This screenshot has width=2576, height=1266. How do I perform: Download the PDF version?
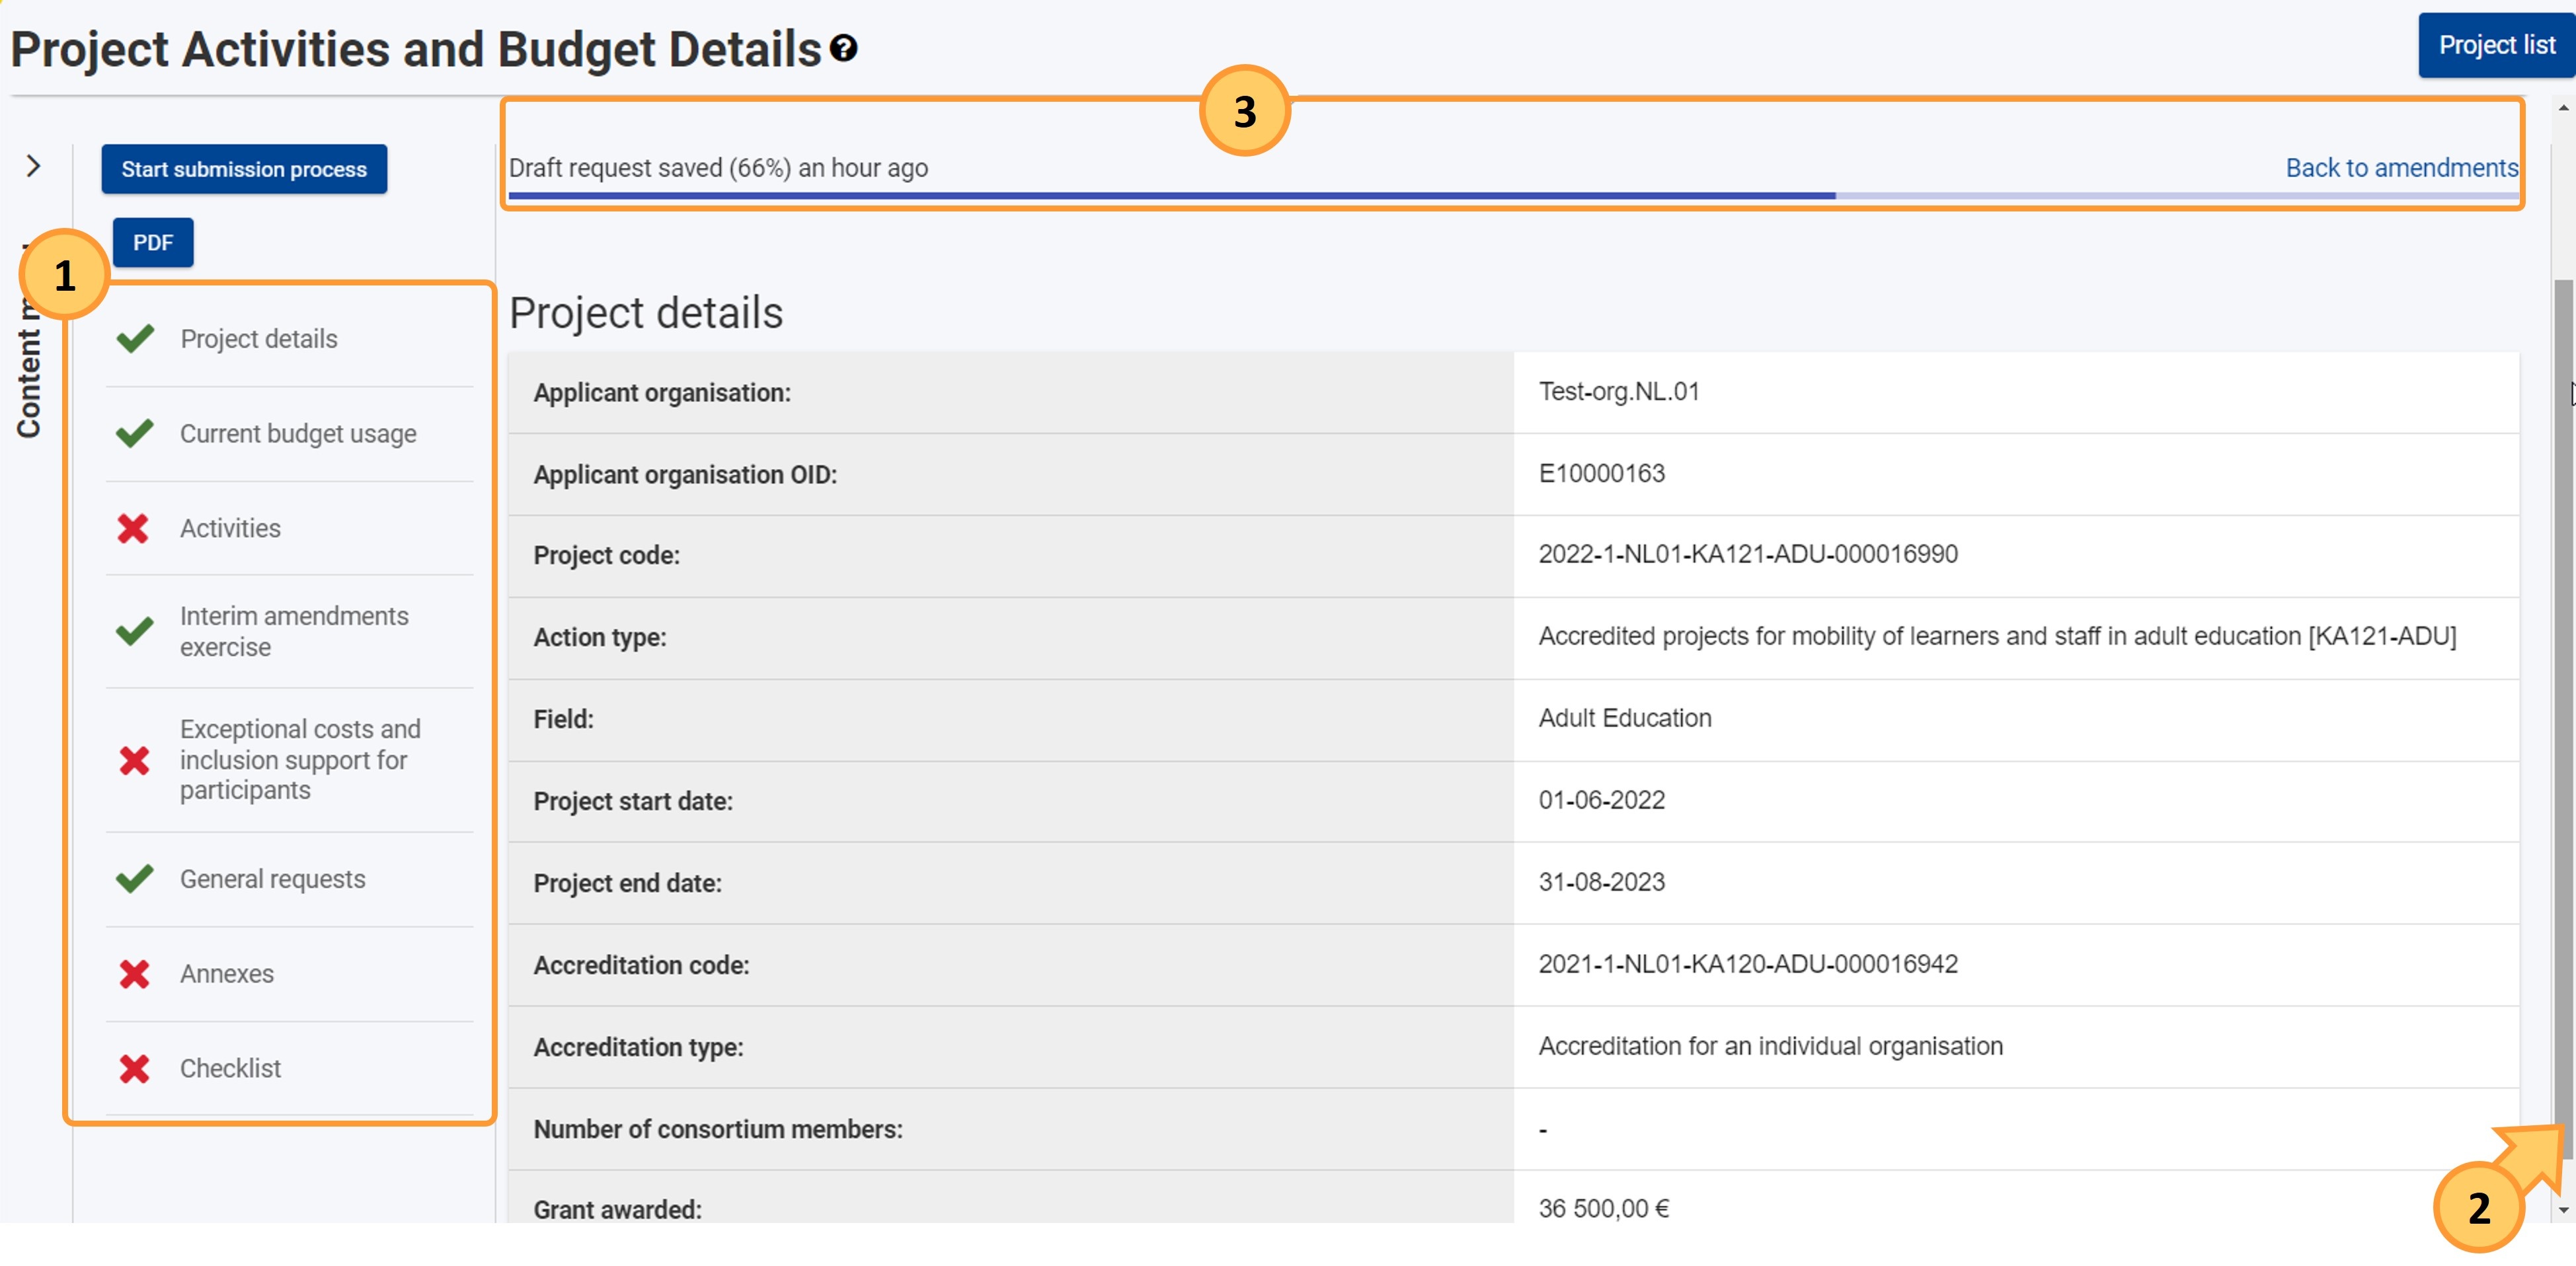pos(153,242)
